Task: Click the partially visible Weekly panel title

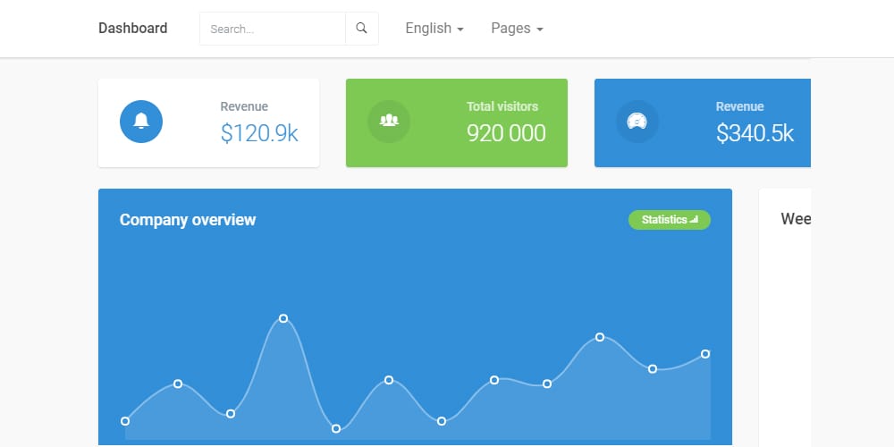Action: [795, 219]
